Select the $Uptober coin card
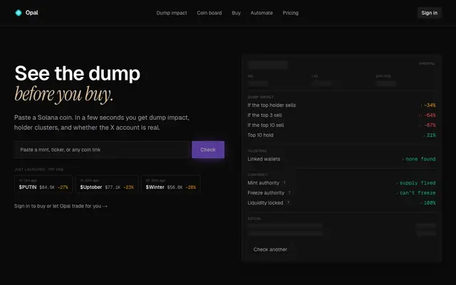This screenshot has height=285, width=456. pyautogui.click(x=107, y=184)
